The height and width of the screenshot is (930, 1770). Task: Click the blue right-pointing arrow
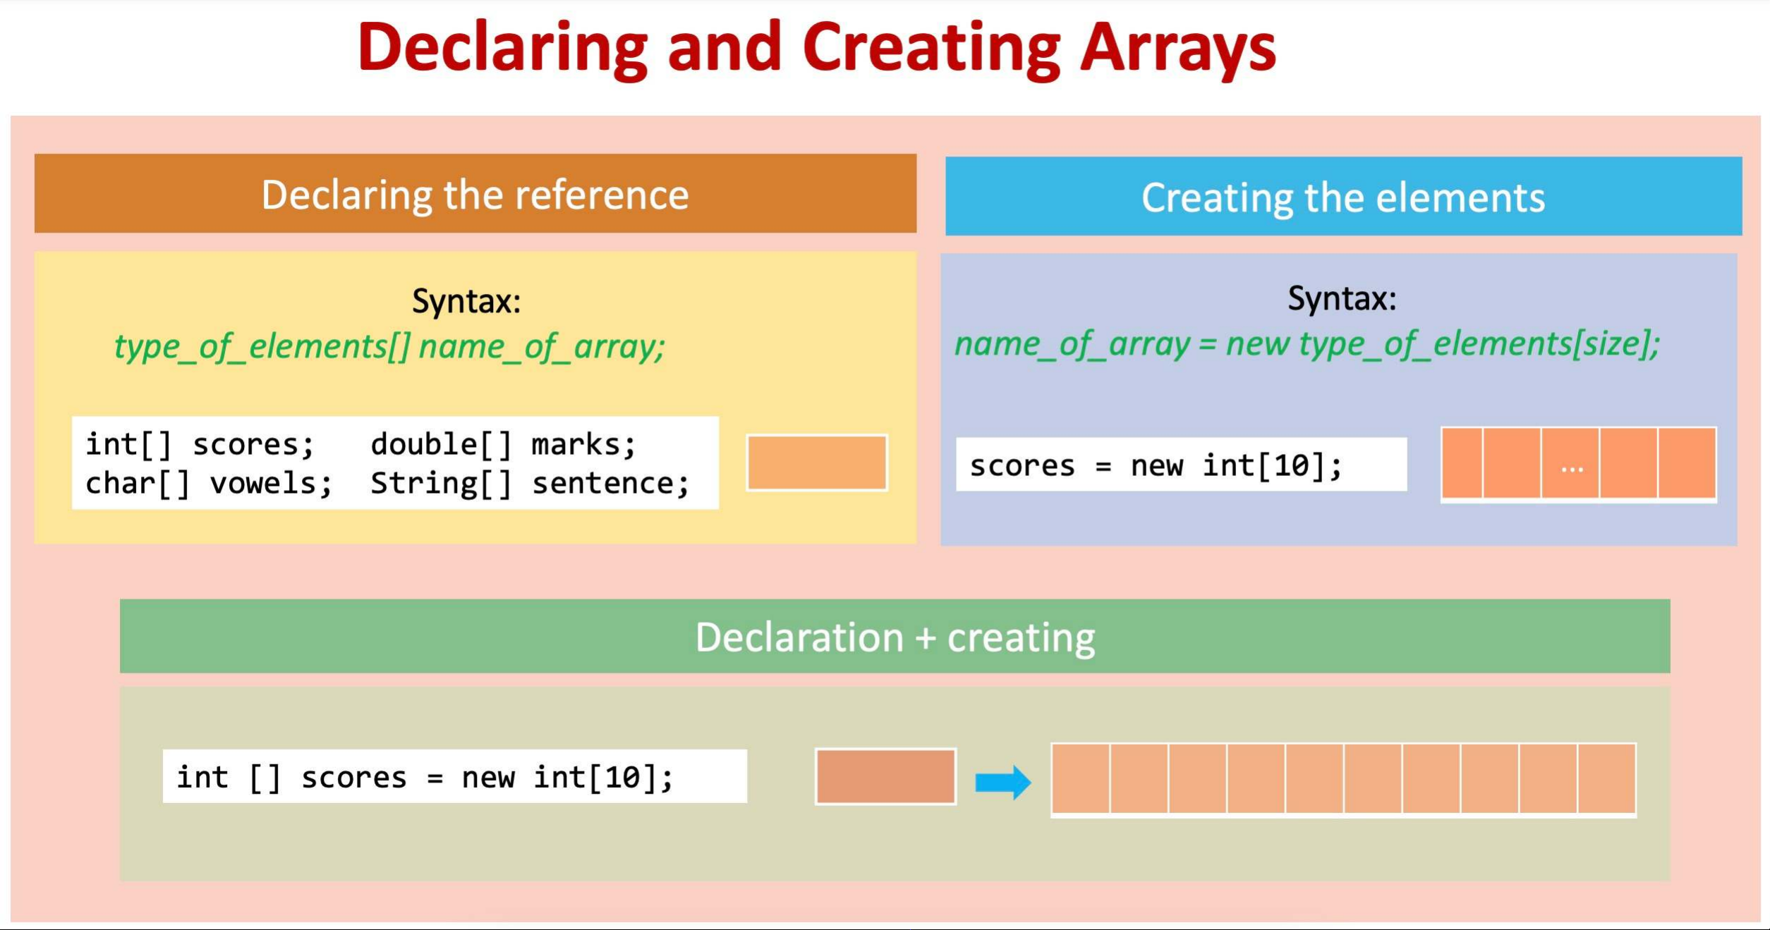[1002, 782]
